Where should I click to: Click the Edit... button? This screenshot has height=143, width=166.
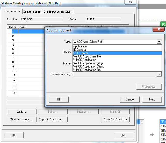point(53,112)
